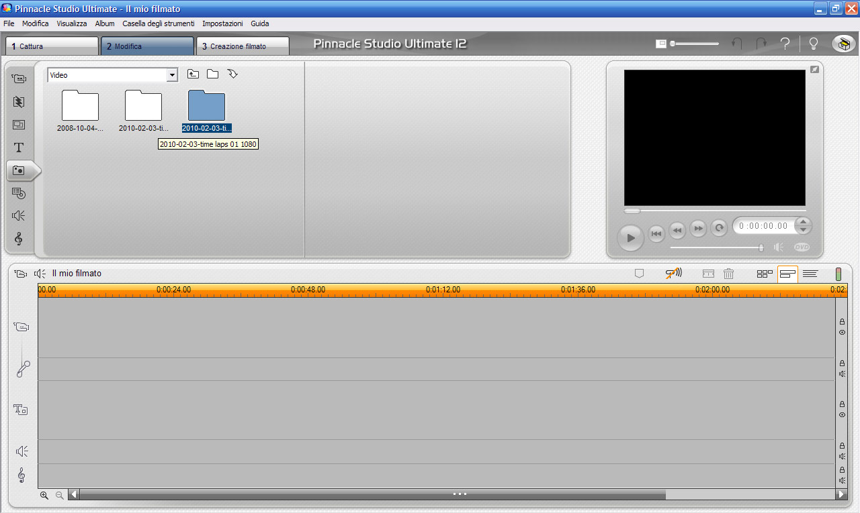Zoom out on the timeline
The width and height of the screenshot is (860, 513).
click(60, 495)
